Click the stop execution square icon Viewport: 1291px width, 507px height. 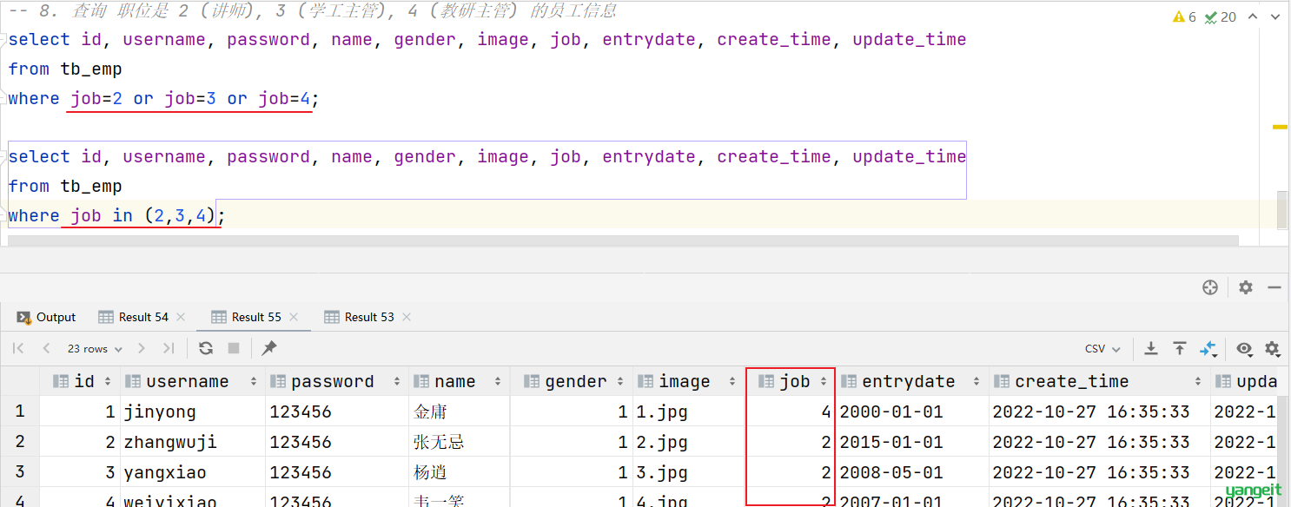[234, 348]
